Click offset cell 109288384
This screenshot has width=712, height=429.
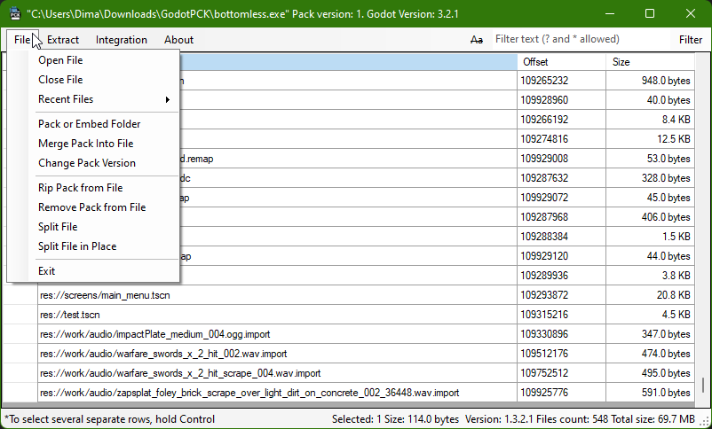[561, 237]
